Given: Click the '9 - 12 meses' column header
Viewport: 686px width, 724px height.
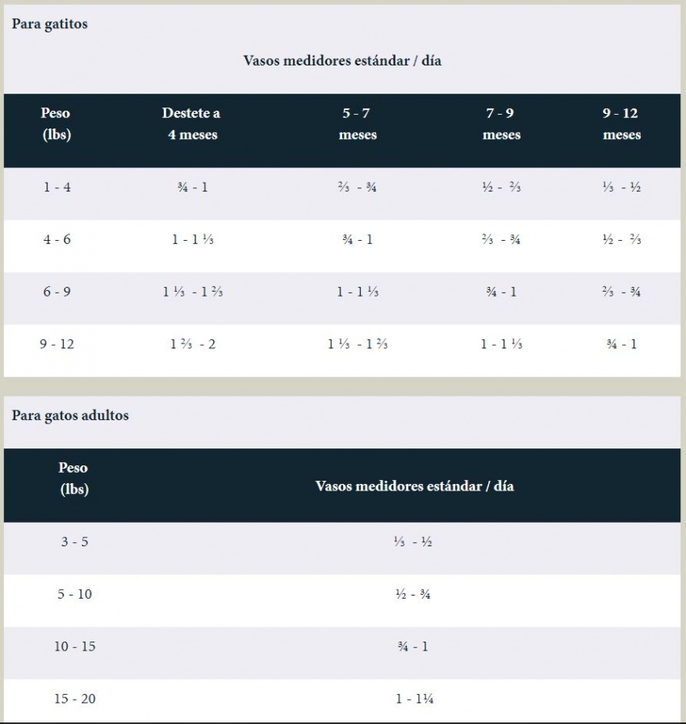Looking at the screenshot, I should pos(621,124).
